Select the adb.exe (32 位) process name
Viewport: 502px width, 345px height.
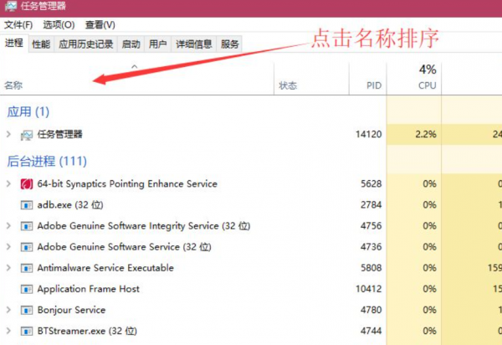[x=70, y=205]
